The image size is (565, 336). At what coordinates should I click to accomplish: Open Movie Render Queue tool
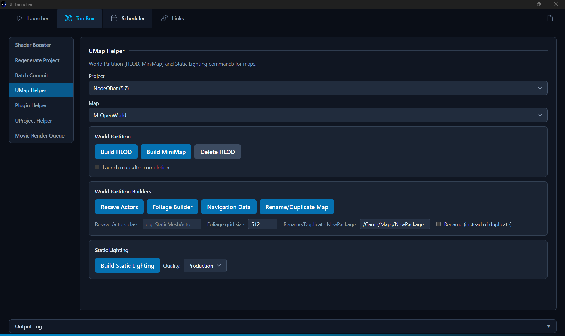[x=41, y=135]
